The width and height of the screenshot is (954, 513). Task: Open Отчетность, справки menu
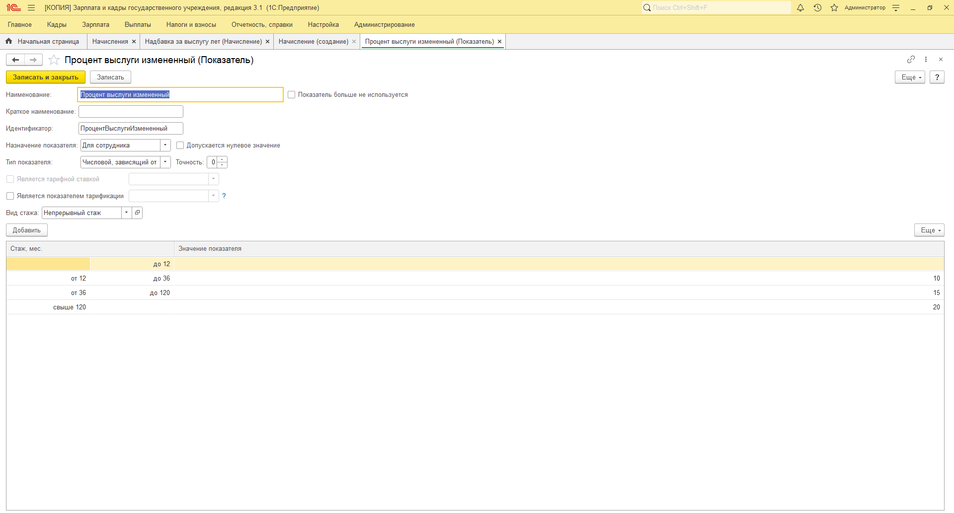[x=262, y=25]
